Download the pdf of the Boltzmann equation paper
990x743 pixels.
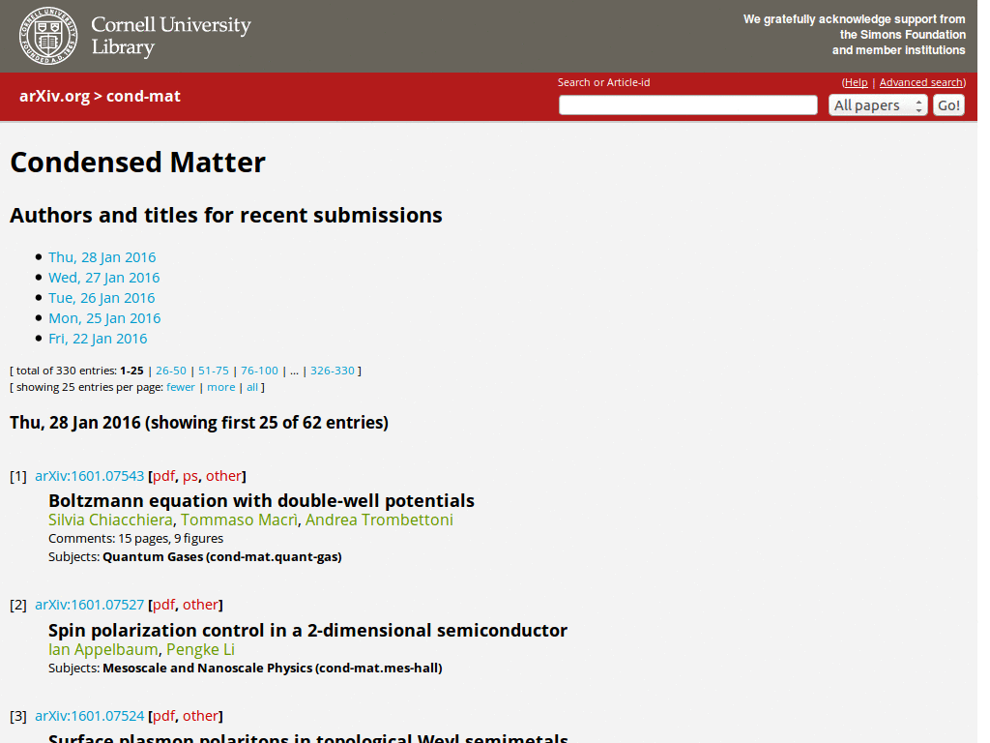tap(164, 476)
